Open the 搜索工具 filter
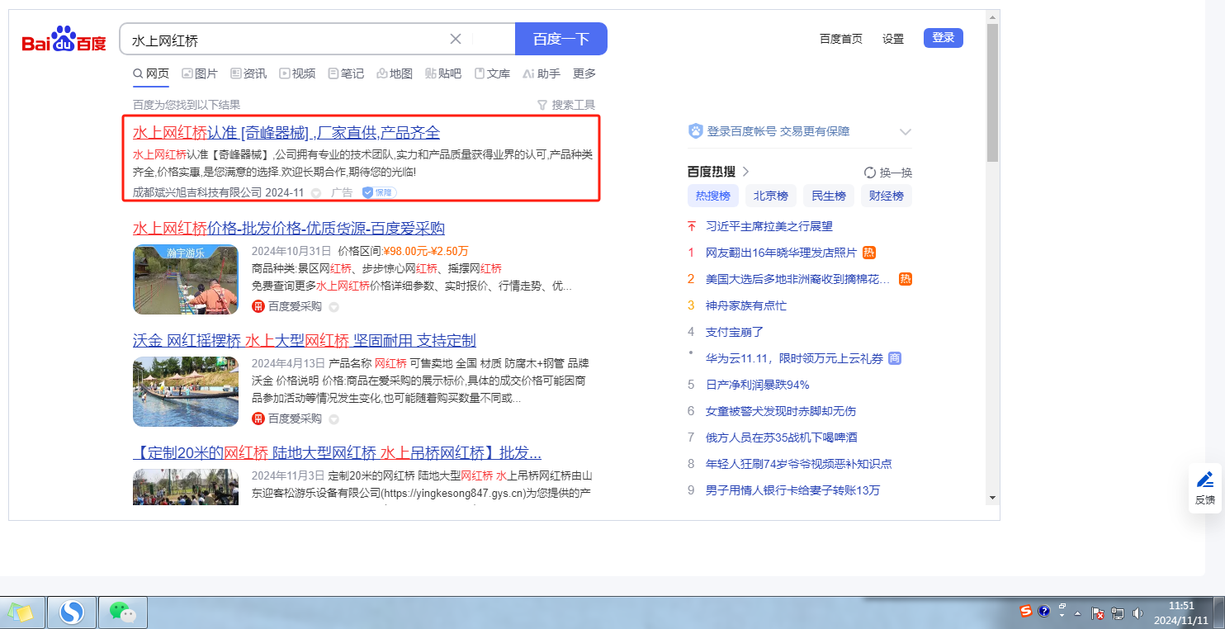 (x=565, y=105)
